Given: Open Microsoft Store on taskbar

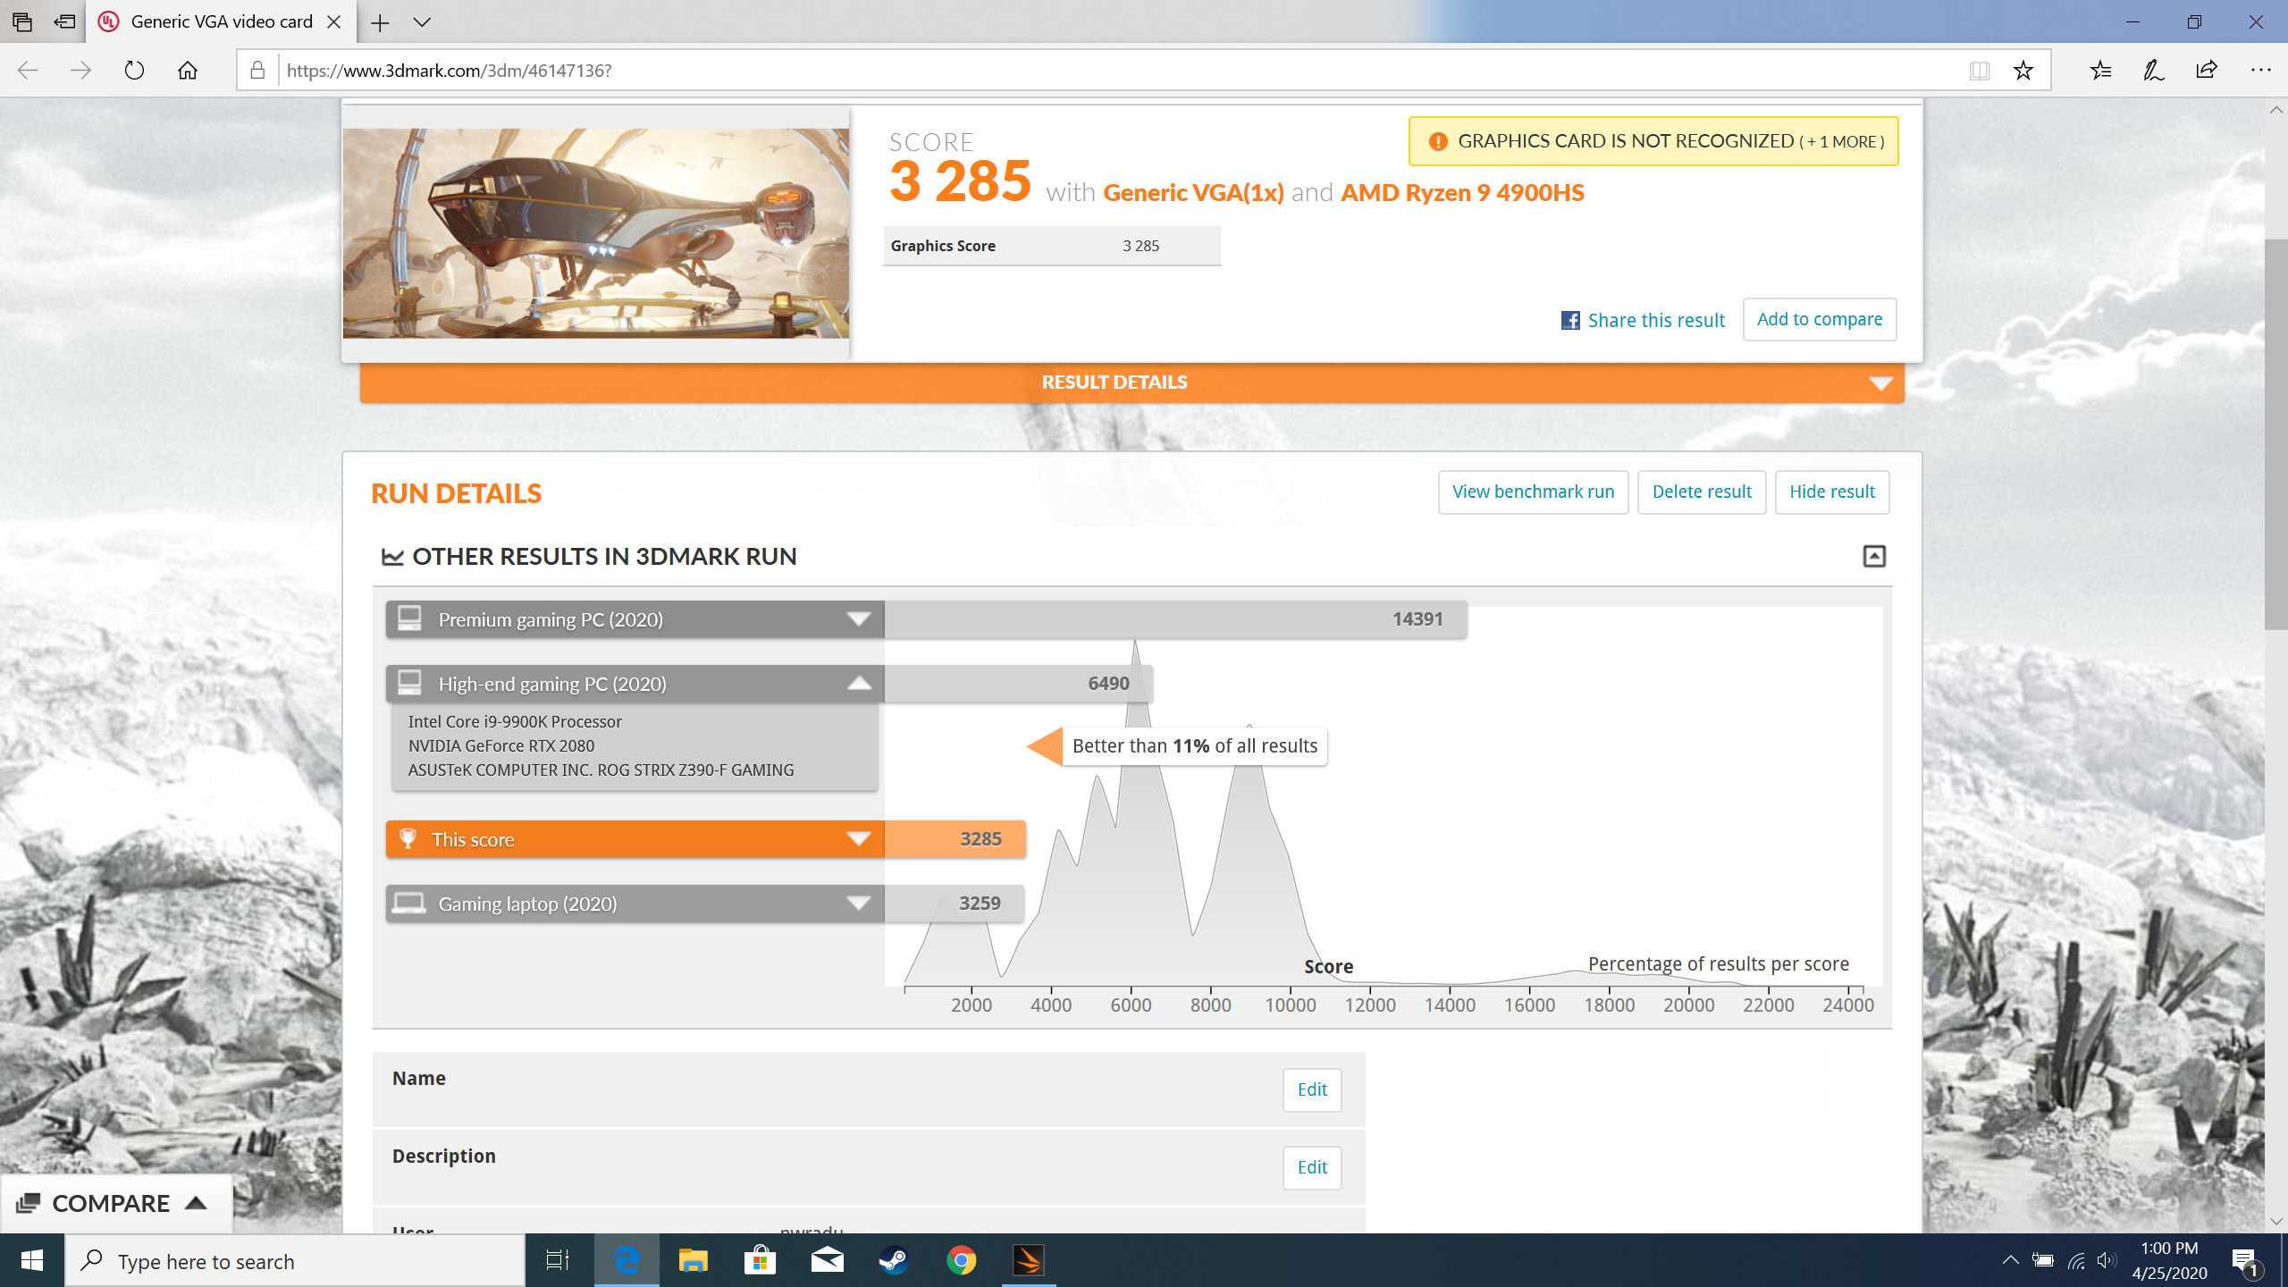Looking at the screenshot, I should [760, 1261].
